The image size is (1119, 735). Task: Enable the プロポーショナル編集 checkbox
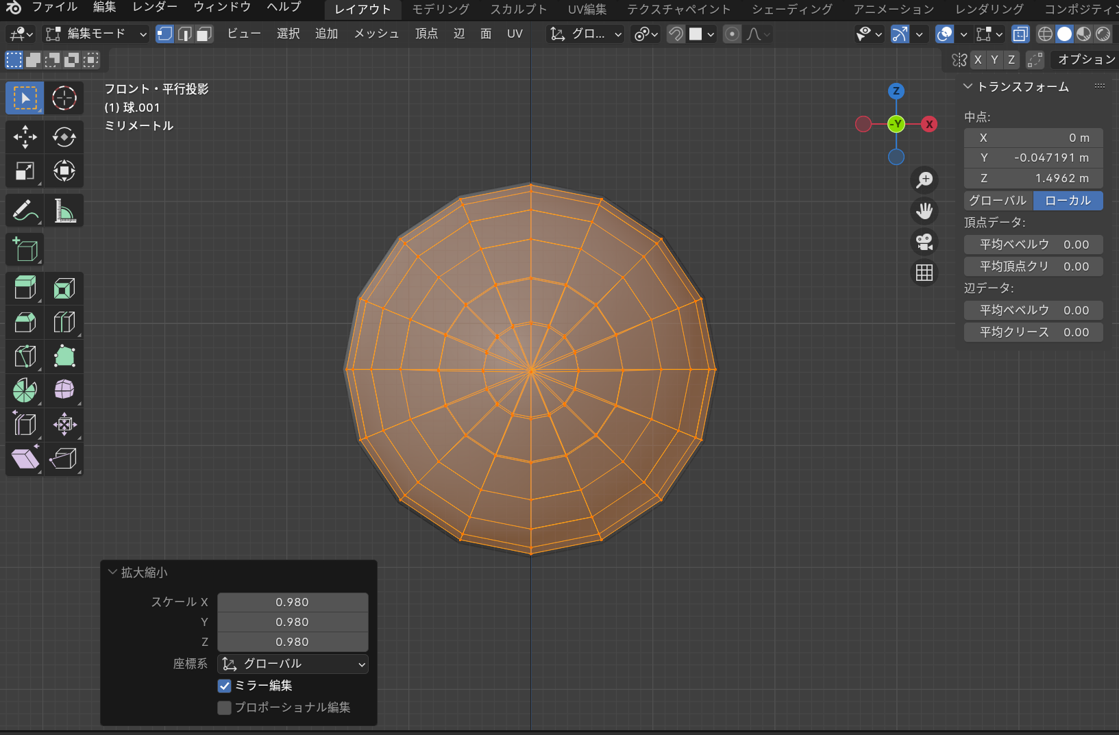tap(225, 708)
